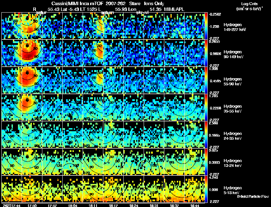Click the "18:17" time label
Screen dimensions: 271x207
coord(113,206)
